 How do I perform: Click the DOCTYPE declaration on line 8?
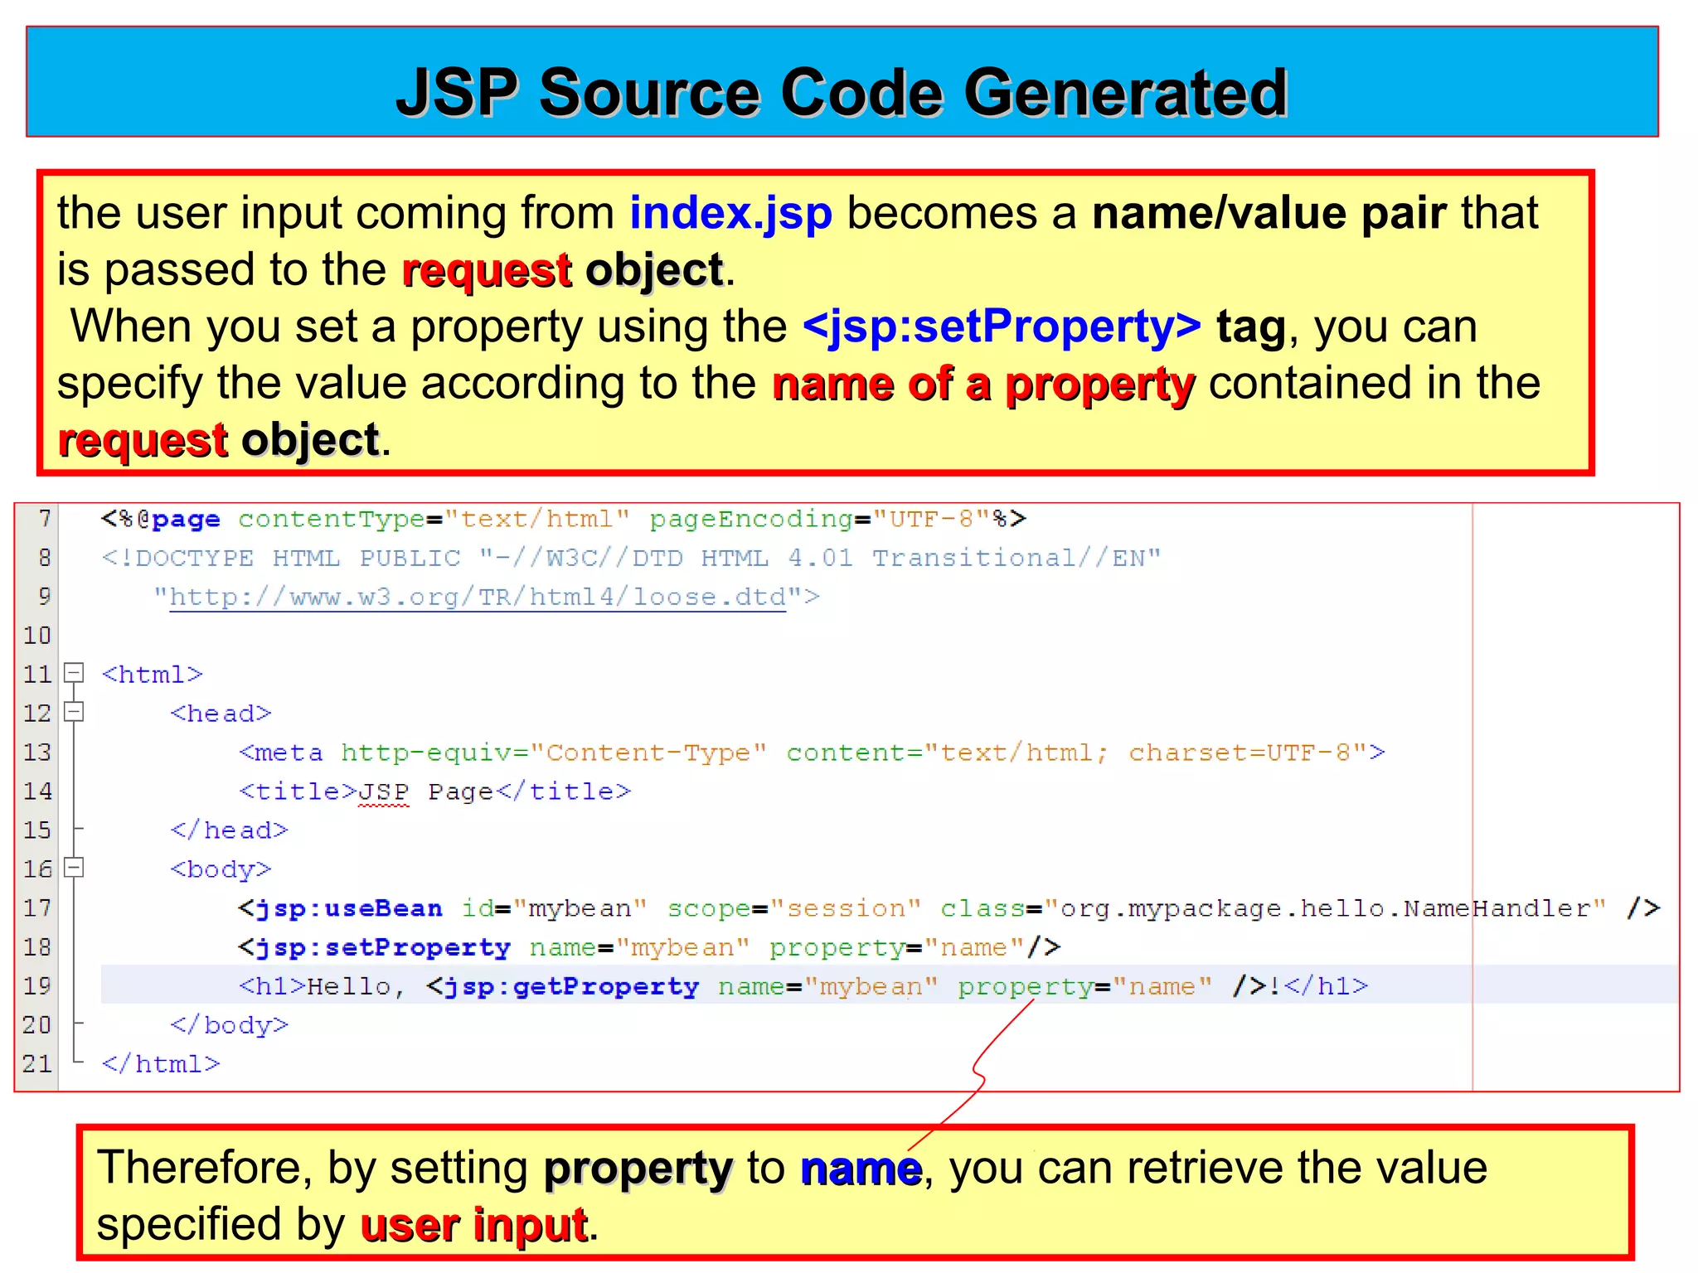[x=631, y=558]
